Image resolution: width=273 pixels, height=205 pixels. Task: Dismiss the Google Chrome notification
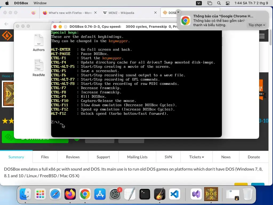click(x=178, y=12)
